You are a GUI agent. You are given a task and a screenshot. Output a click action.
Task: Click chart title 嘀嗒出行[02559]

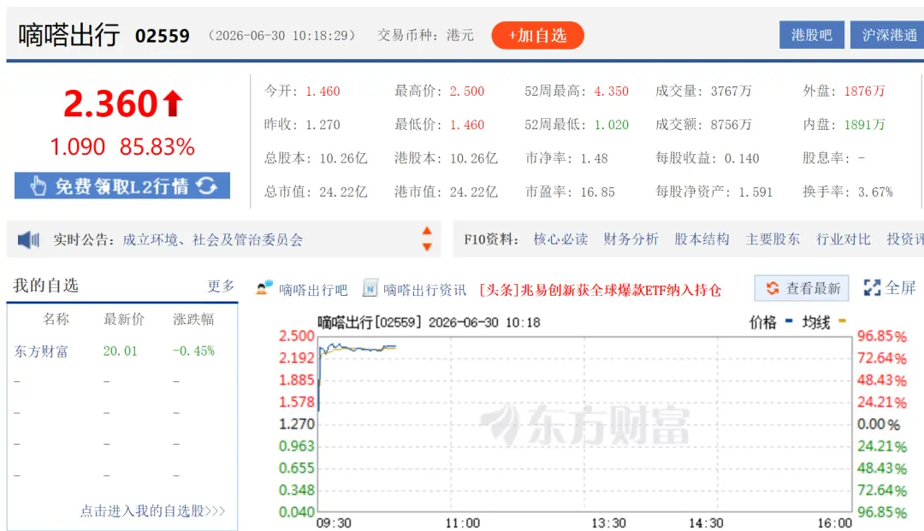pyautogui.click(x=370, y=322)
